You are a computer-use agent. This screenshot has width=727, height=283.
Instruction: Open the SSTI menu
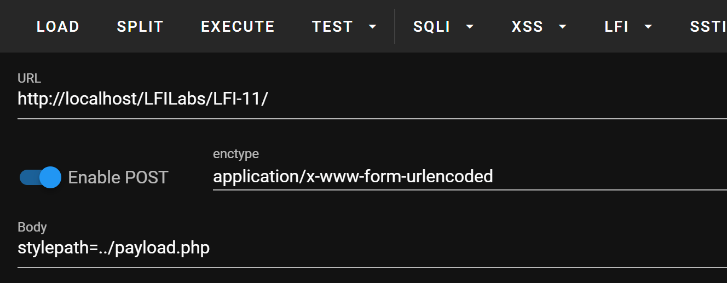point(708,26)
